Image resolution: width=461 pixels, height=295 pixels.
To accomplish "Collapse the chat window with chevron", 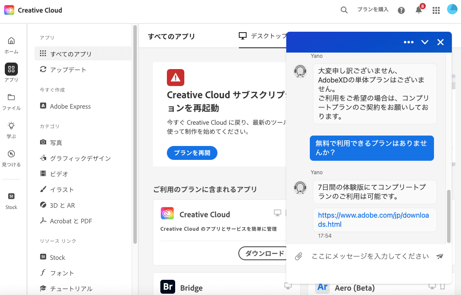I will coord(424,42).
